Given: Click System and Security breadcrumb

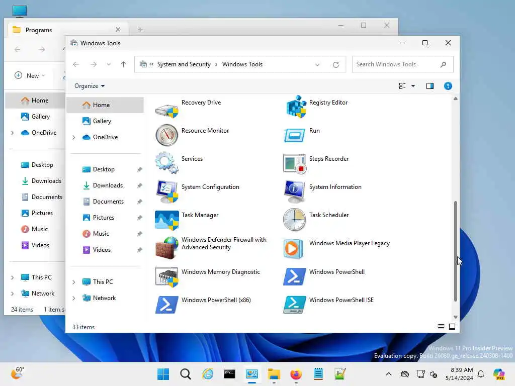Looking at the screenshot, I should pyautogui.click(x=184, y=64).
